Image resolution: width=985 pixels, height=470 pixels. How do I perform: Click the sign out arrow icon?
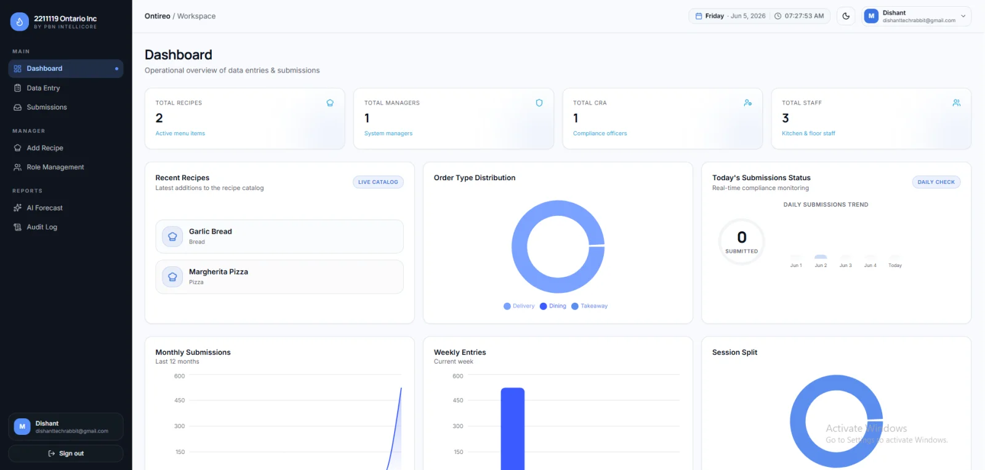[x=52, y=453]
